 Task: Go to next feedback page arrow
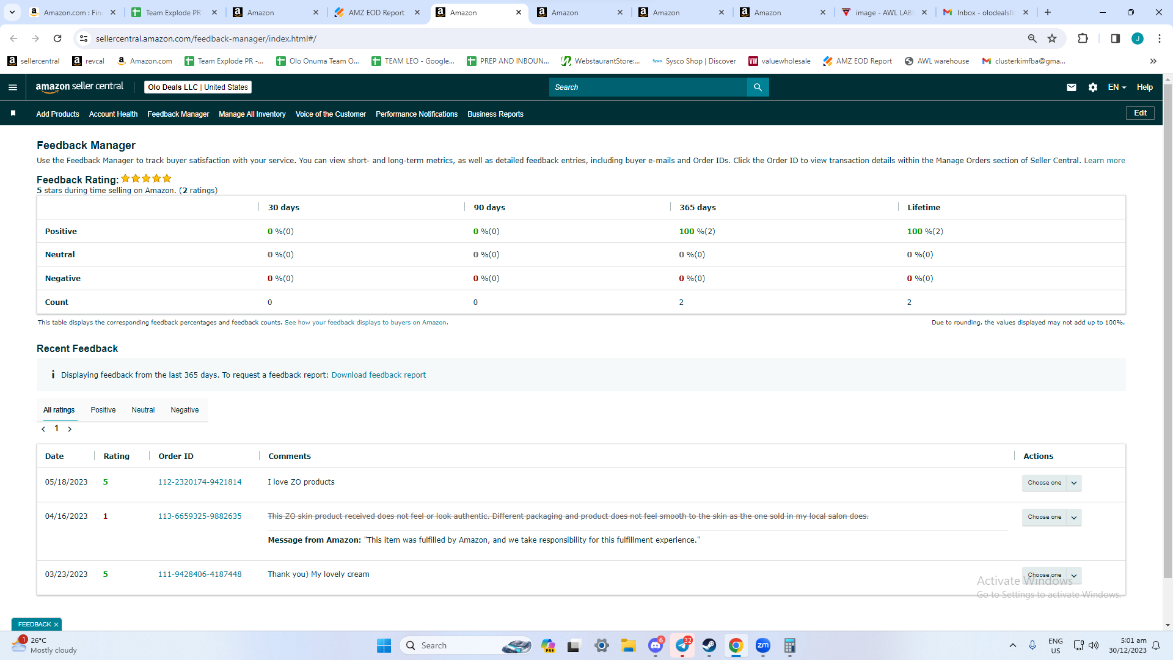point(70,429)
